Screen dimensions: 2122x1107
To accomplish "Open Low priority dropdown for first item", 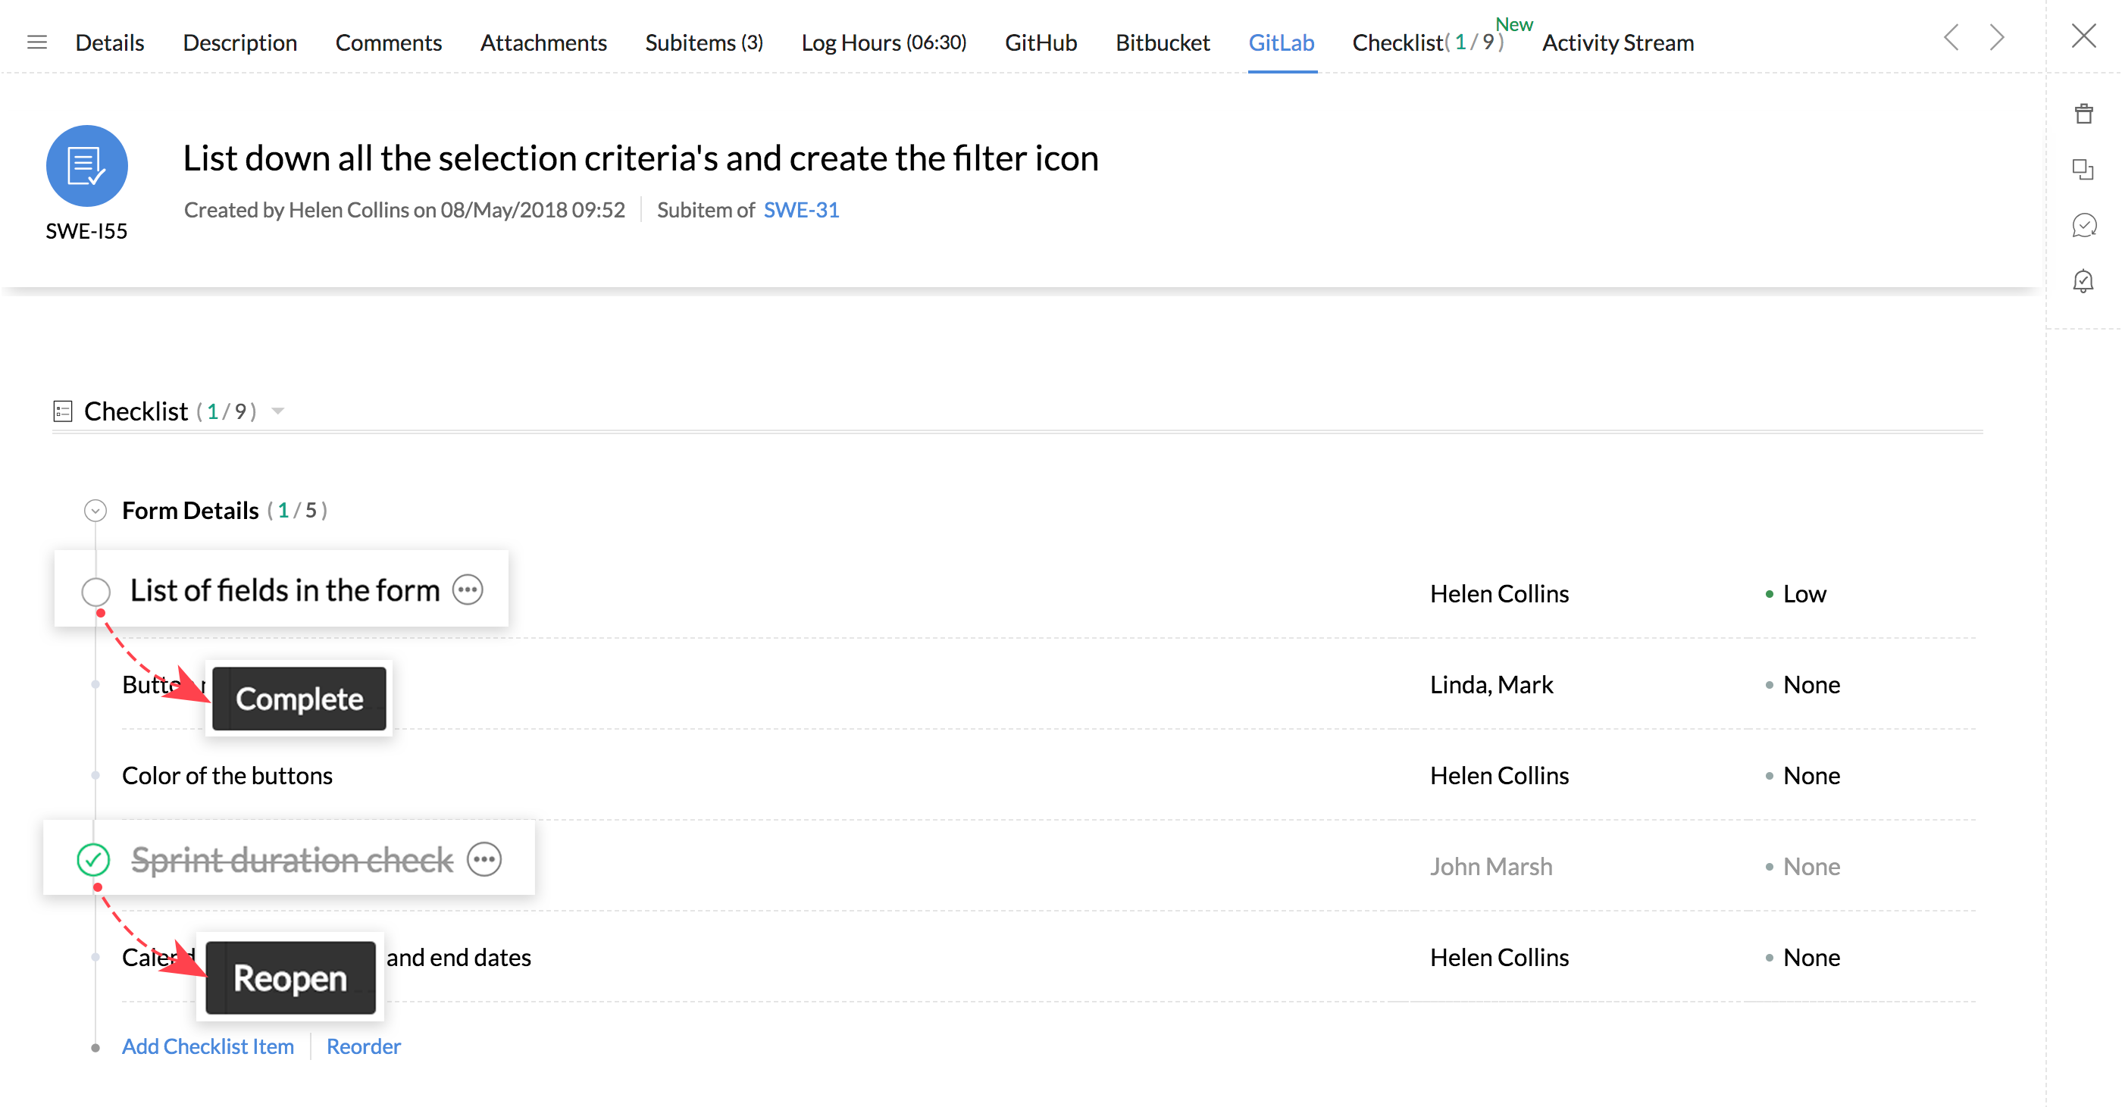I will coord(1803,594).
